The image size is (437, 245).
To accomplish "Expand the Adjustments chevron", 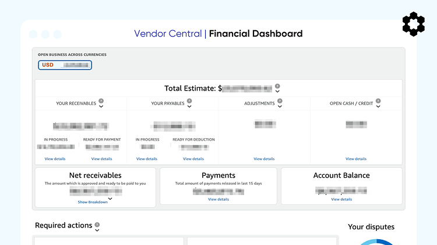I will pos(280,106).
